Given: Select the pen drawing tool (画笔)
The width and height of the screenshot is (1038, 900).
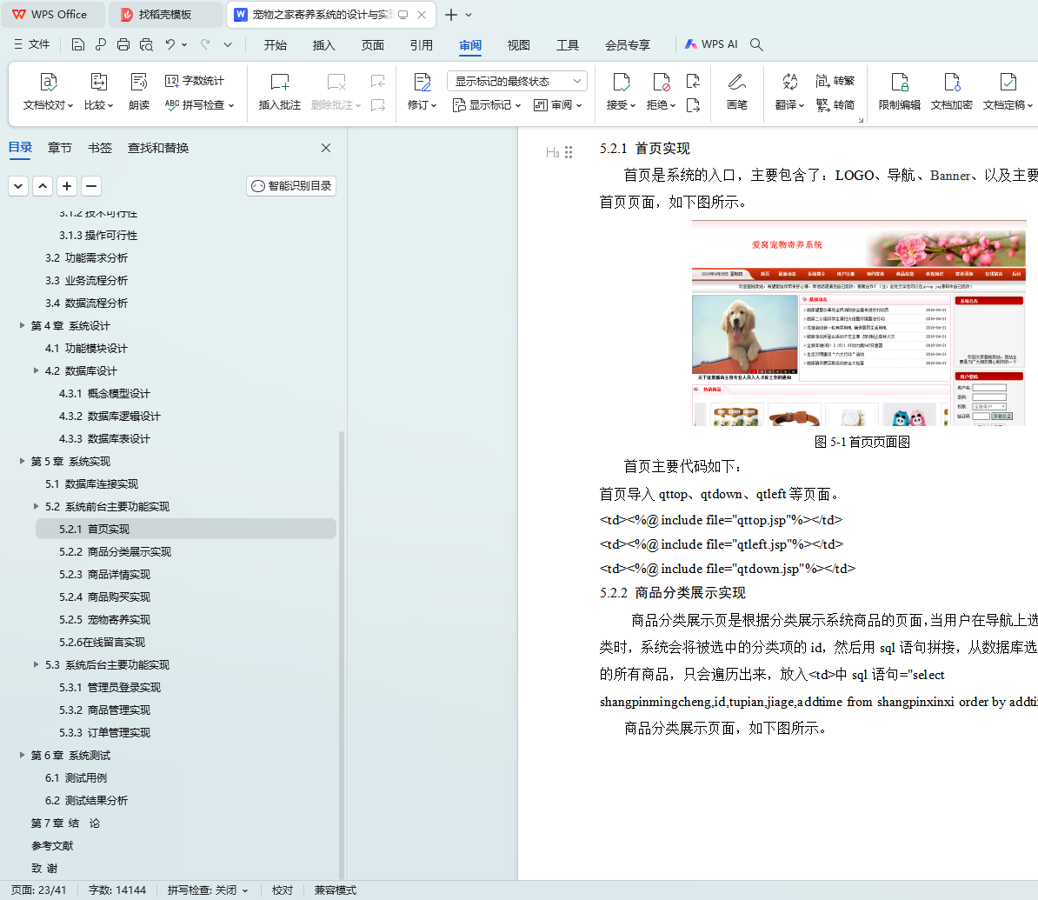Looking at the screenshot, I should (737, 91).
